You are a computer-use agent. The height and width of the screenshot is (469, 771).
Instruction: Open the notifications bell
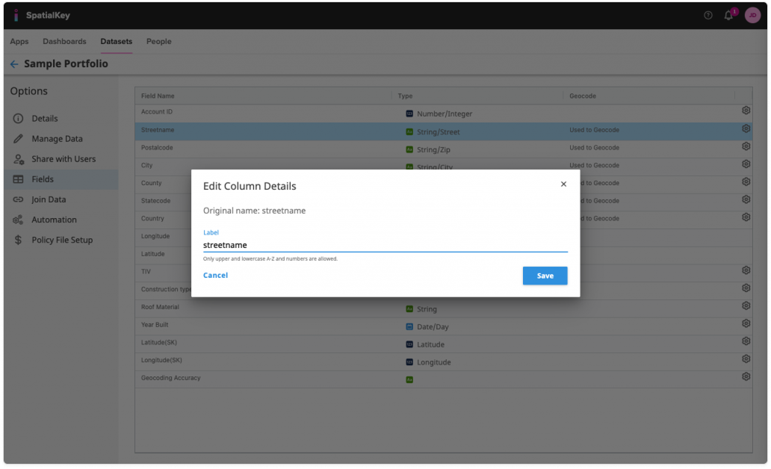(728, 15)
